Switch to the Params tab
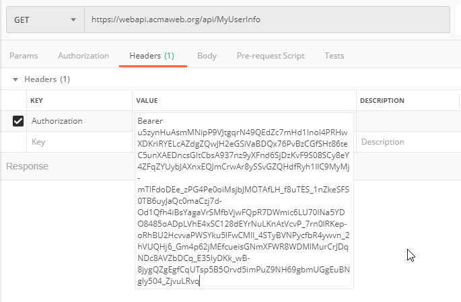This screenshot has height=302, width=461. 24,56
